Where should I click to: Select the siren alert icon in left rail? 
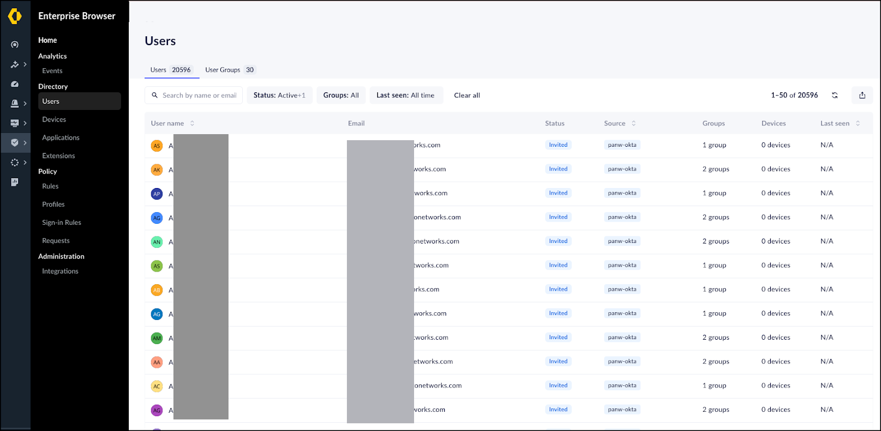tap(15, 103)
